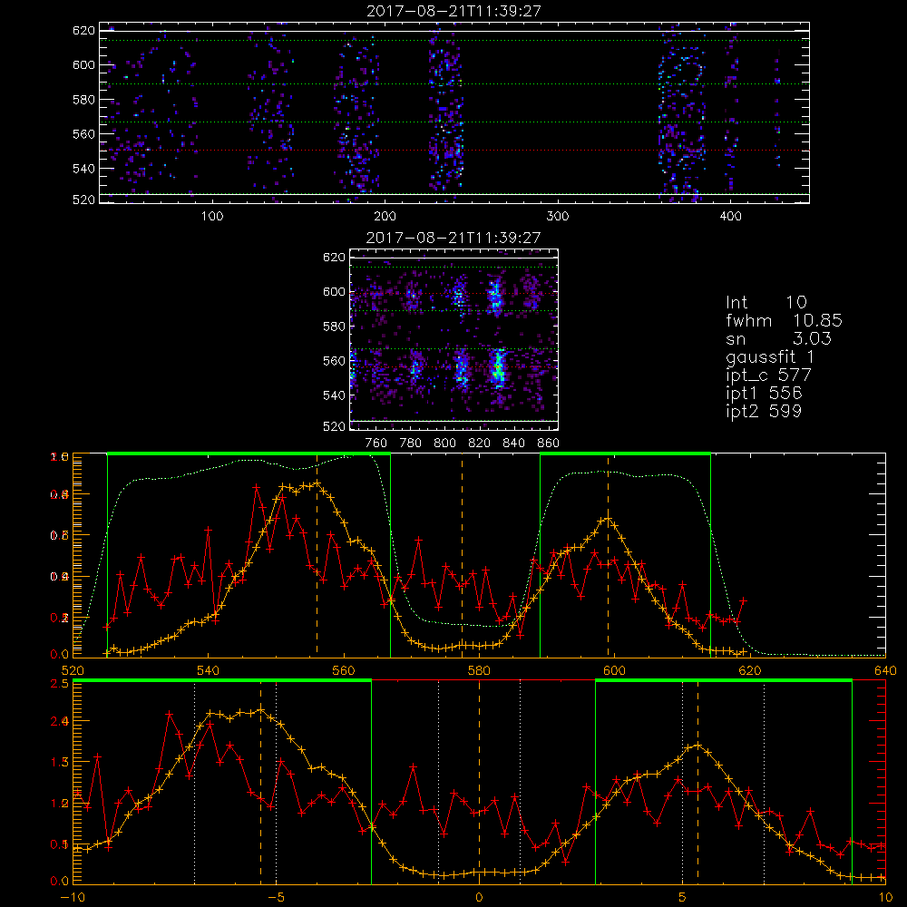907x907 pixels.
Task: Click the brightest upper blob in middle image
Action: [495, 297]
